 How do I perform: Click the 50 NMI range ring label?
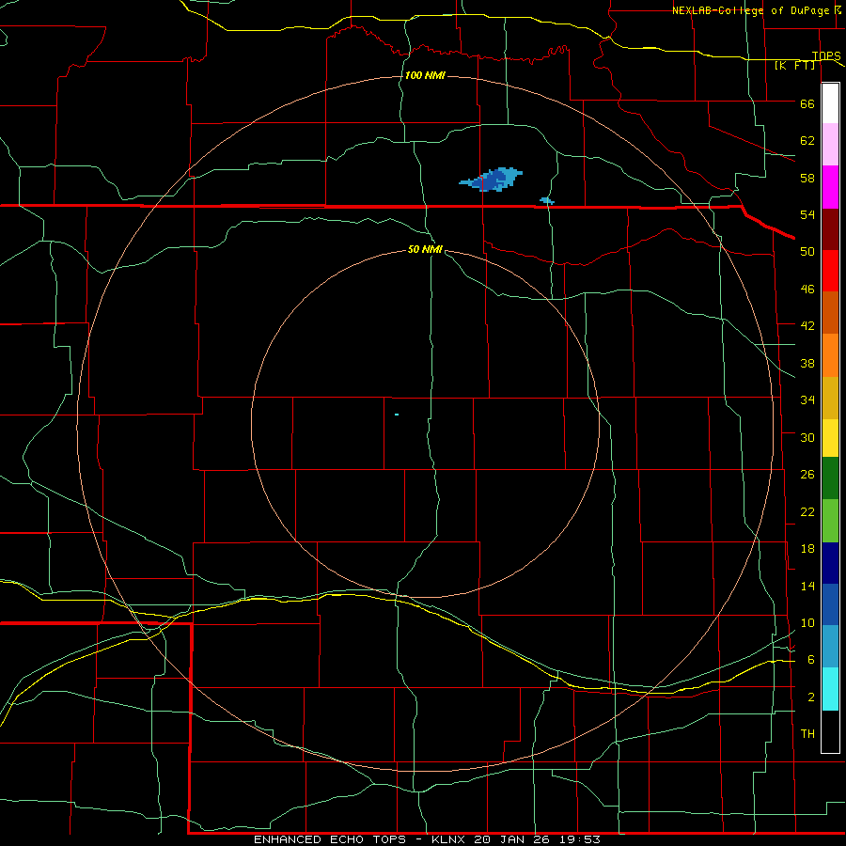[x=425, y=249]
